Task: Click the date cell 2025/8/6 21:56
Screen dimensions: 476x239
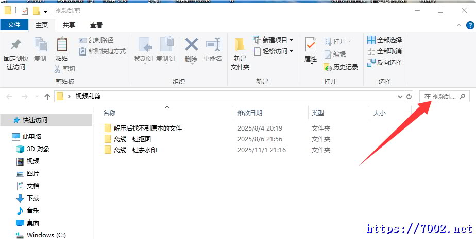Action: click(260, 139)
